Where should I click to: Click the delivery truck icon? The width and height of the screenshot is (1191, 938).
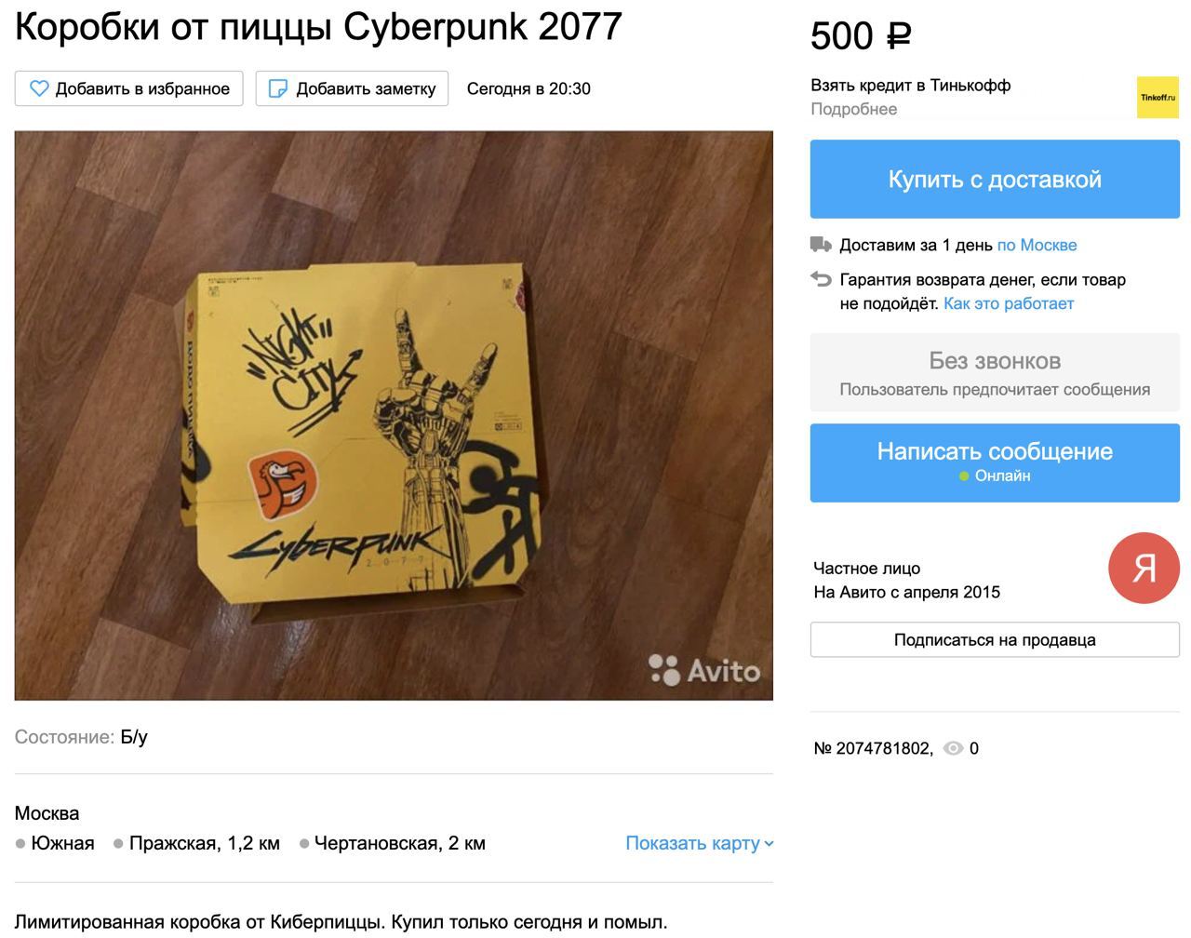[x=821, y=245]
